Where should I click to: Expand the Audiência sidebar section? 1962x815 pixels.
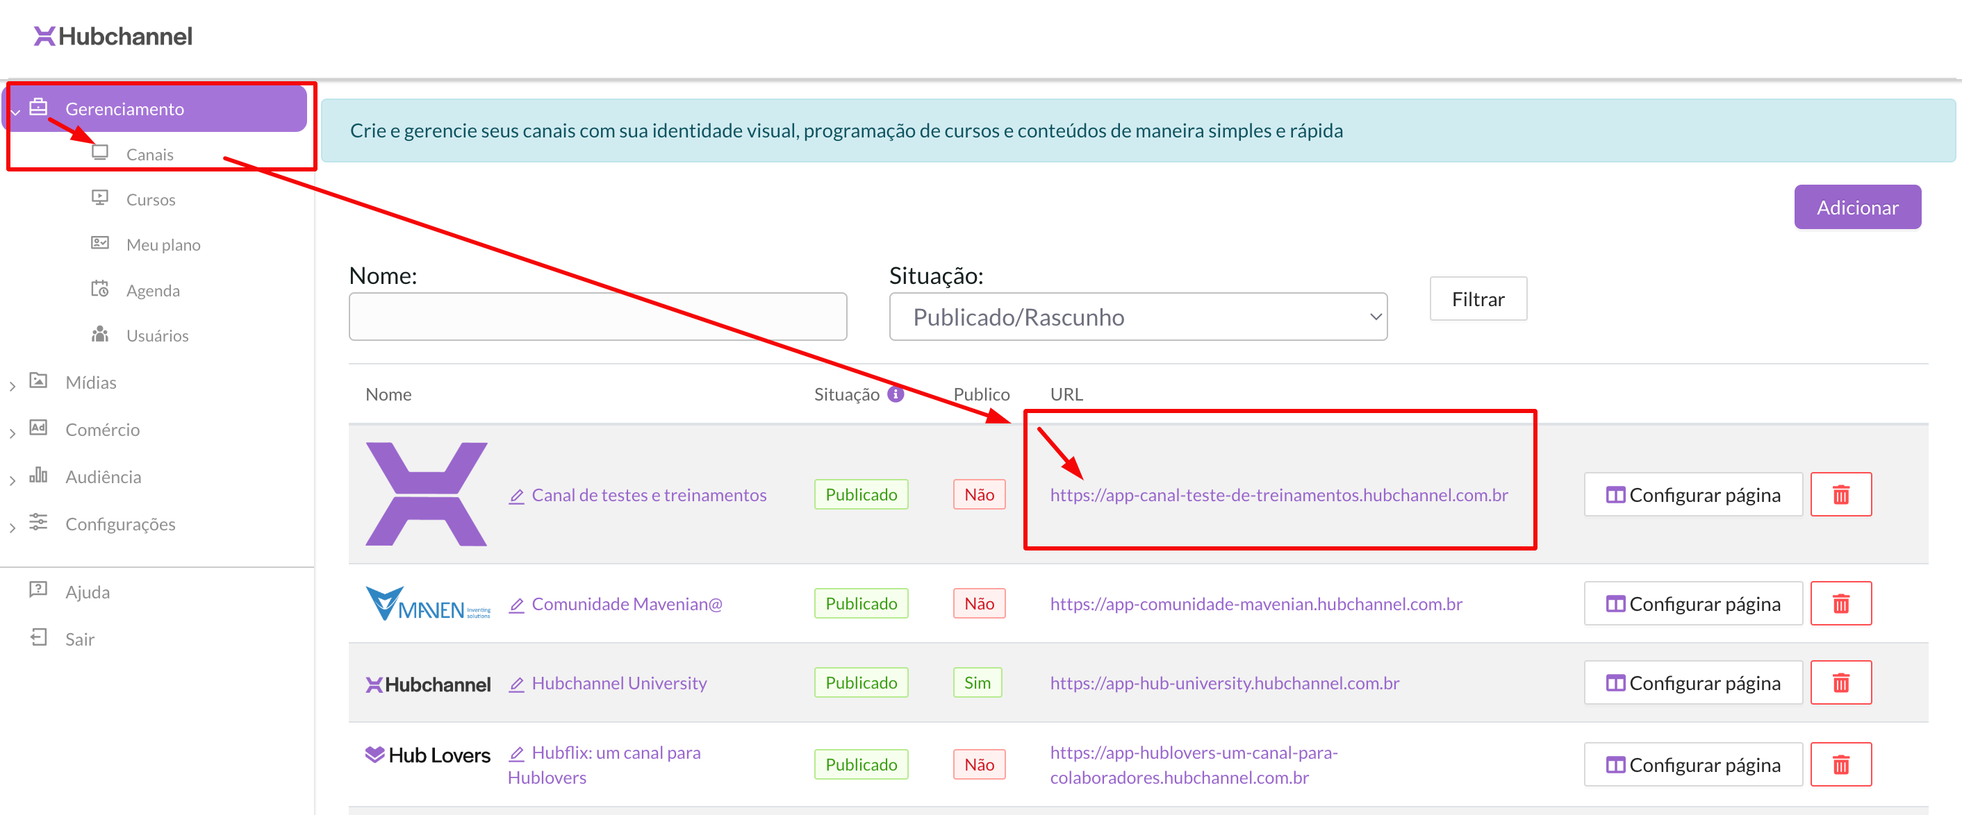pos(103,477)
